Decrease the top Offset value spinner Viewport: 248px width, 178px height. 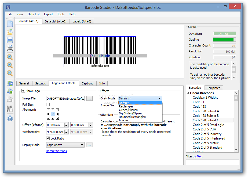(x=90, y=126)
